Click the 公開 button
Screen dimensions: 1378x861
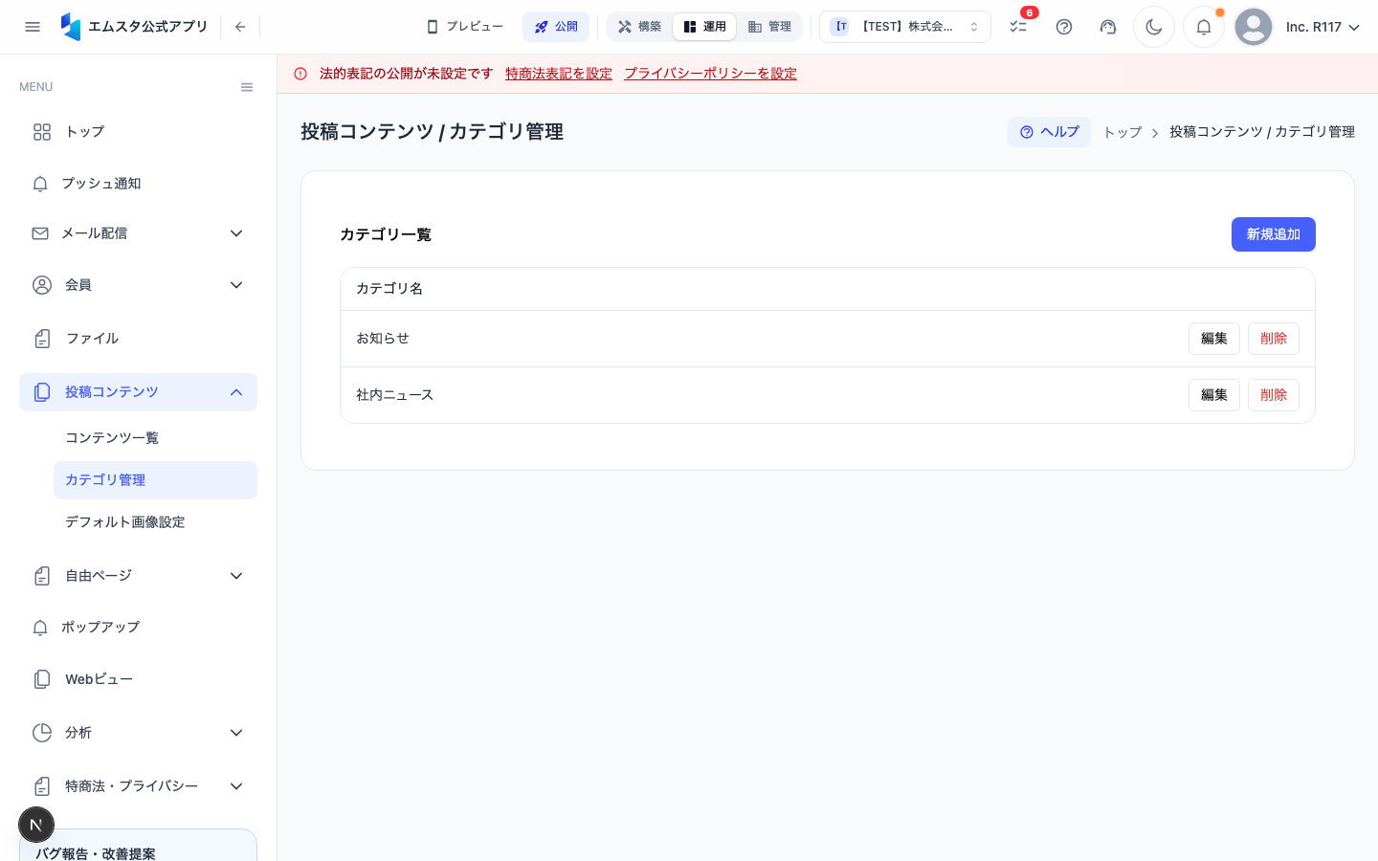tap(556, 27)
